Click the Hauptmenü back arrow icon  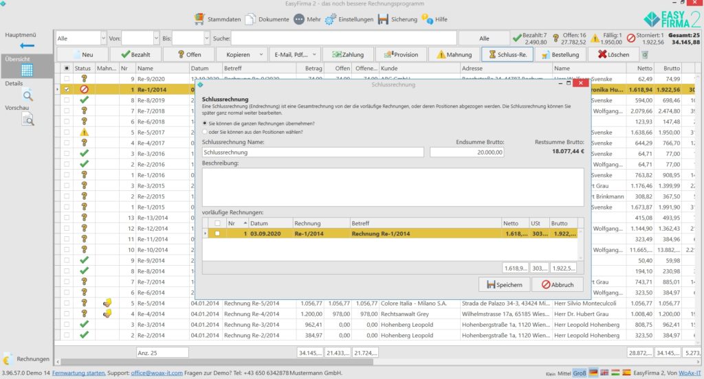point(27,45)
